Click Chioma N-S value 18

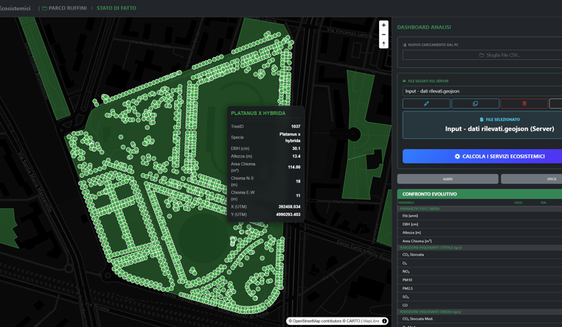pos(298,181)
